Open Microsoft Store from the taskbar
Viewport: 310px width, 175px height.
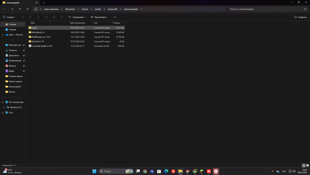[x=159, y=171]
